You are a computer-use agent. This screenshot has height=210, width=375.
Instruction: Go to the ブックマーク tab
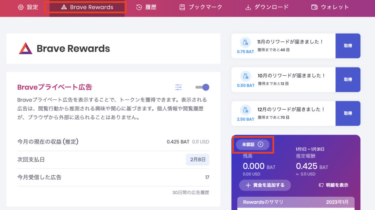(201, 7)
